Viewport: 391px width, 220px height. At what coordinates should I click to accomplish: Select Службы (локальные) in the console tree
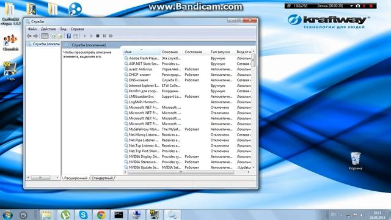(x=43, y=44)
